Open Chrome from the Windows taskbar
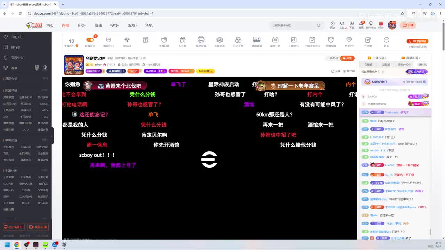The height and width of the screenshot is (250, 445). (x=17, y=245)
